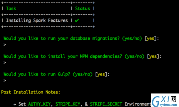
Task: Click the prompt caret under the database migrations question
Action: [x=5, y=45]
